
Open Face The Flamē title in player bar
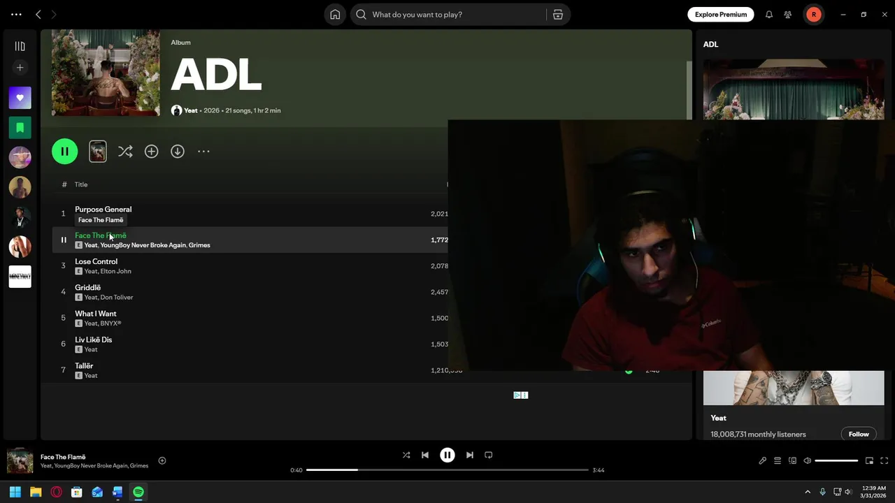(x=63, y=457)
